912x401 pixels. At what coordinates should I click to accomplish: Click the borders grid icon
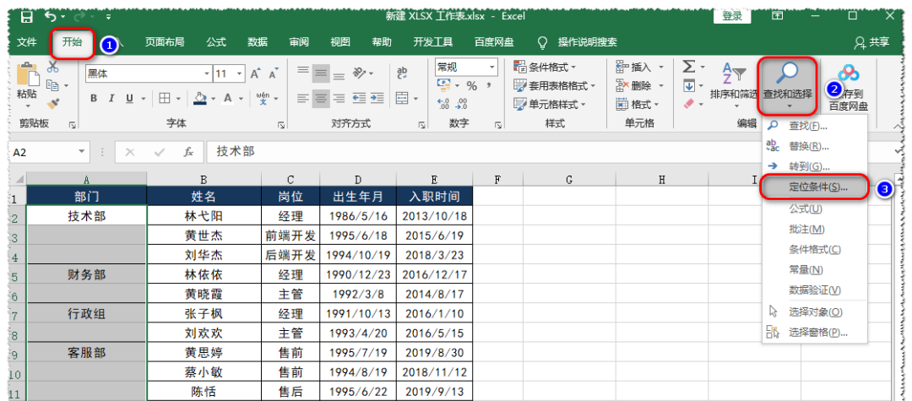165,98
